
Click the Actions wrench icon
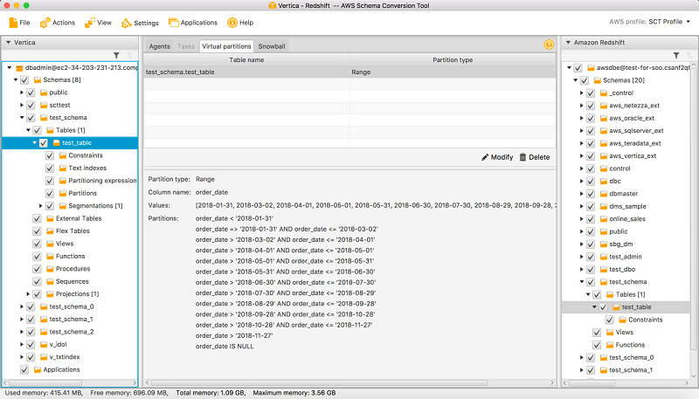[45, 23]
